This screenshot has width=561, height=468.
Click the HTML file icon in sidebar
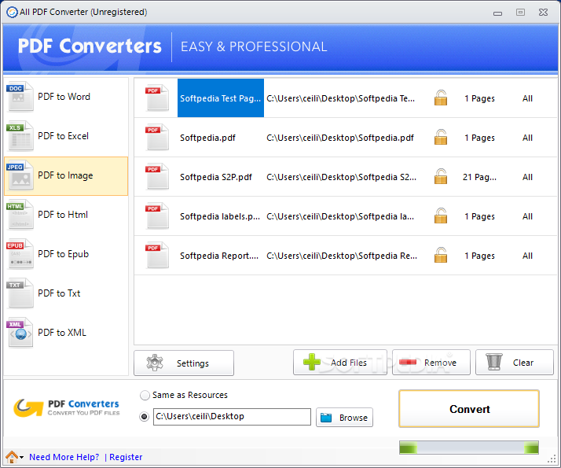(x=20, y=215)
